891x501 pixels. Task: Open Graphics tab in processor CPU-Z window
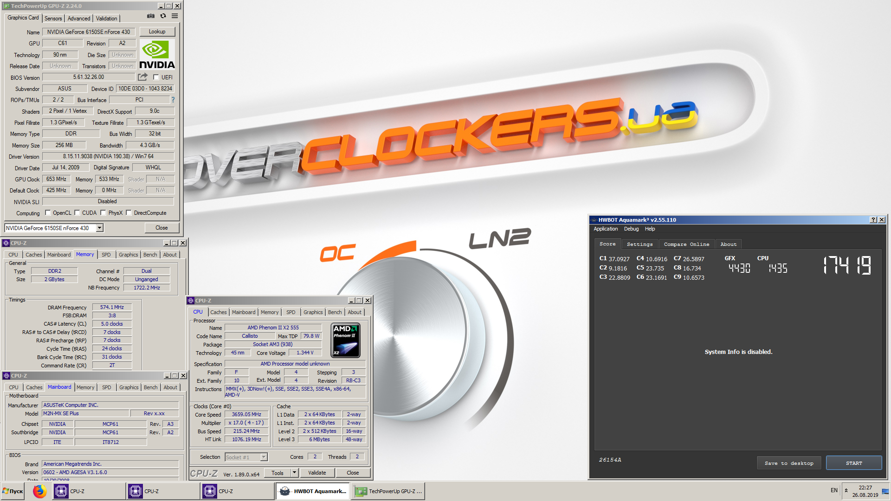[313, 312]
